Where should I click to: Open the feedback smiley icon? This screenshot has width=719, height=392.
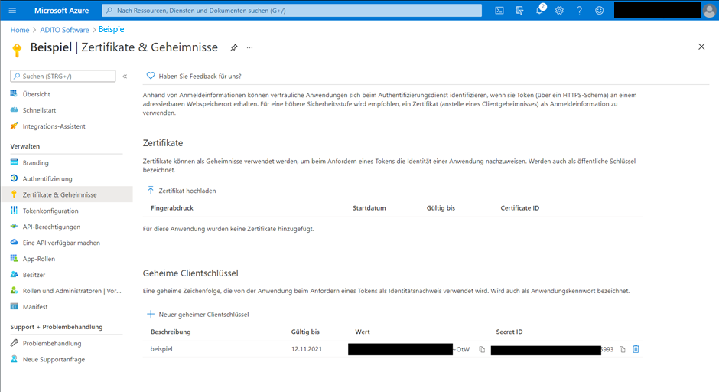coord(600,10)
